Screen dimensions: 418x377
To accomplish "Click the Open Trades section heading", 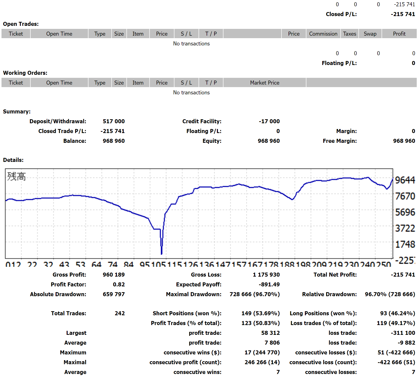I will 21,24.
